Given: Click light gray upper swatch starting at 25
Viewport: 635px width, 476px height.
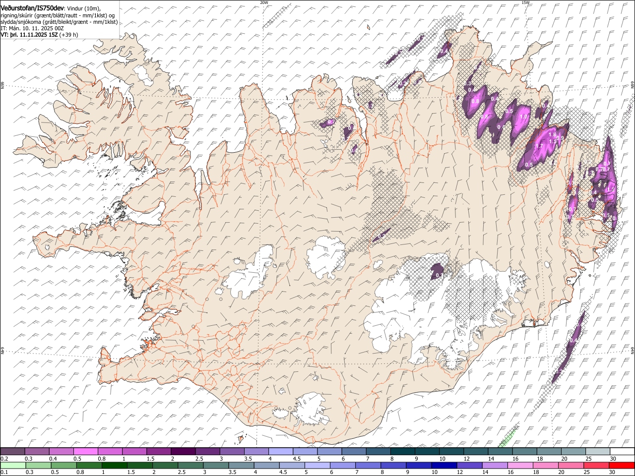Looking at the screenshot, I should [597, 451].
